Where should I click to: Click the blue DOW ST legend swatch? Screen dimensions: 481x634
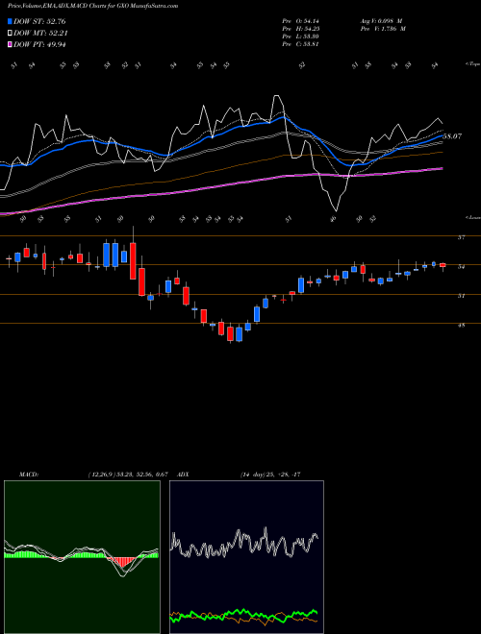coord(11,21)
